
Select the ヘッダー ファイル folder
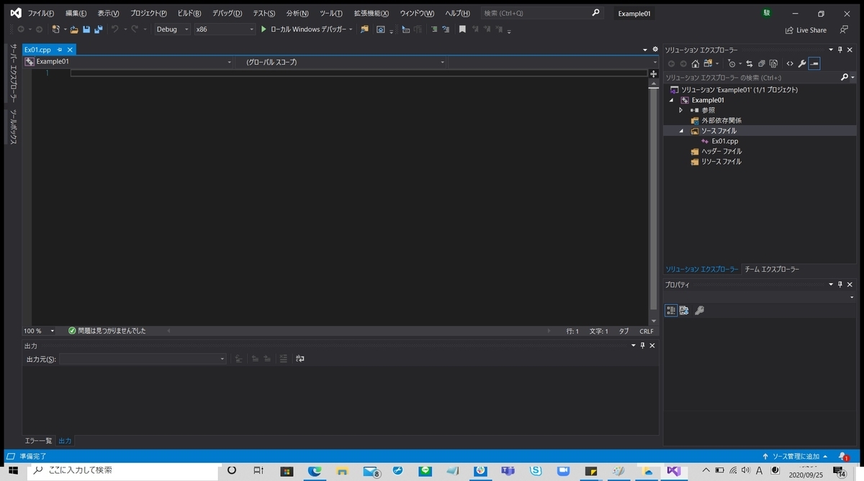[721, 151]
